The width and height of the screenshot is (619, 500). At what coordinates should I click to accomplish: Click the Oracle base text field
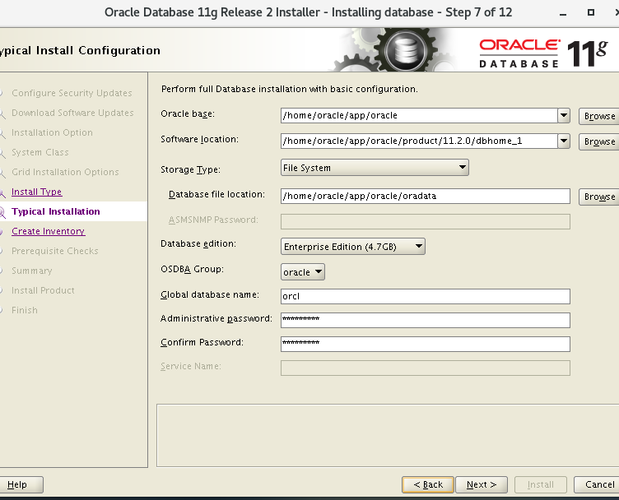(419, 115)
